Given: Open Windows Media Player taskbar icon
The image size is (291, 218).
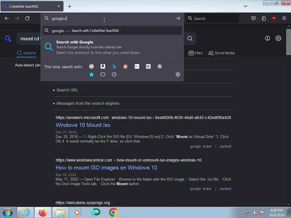Looking at the screenshot, I should (78, 212).
